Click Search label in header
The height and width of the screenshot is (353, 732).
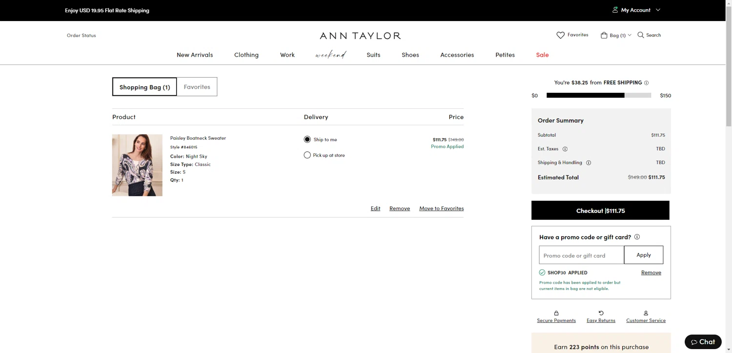pos(653,35)
